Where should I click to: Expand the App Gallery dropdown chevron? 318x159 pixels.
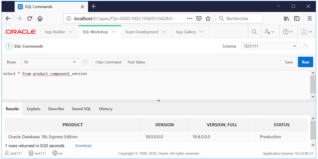(201, 32)
